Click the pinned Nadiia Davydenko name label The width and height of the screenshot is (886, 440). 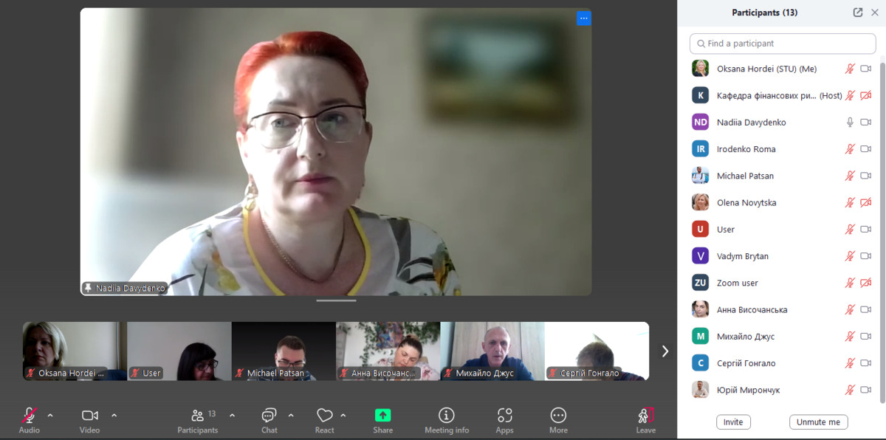pyautogui.click(x=125, y=288)
